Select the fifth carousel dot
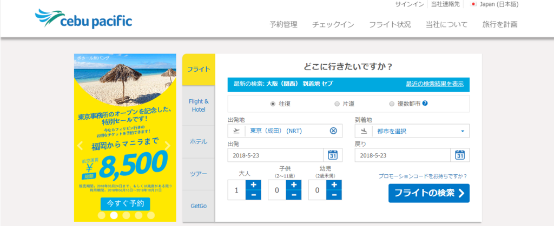 151,215
